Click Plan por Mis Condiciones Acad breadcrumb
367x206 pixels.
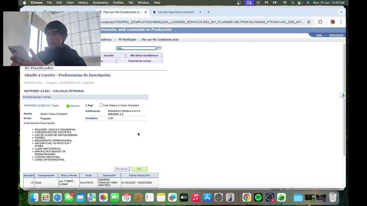(160, 39)
